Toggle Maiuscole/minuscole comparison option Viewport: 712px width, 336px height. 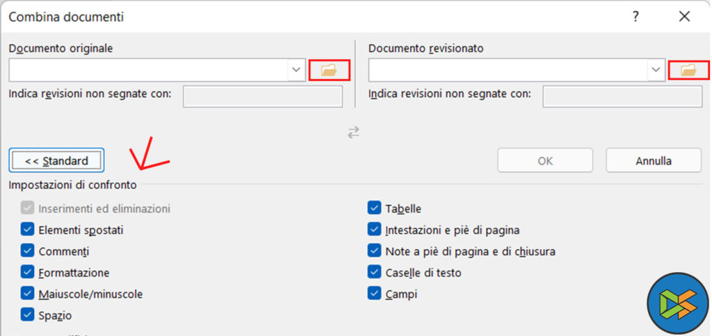[x=28, y=294]
